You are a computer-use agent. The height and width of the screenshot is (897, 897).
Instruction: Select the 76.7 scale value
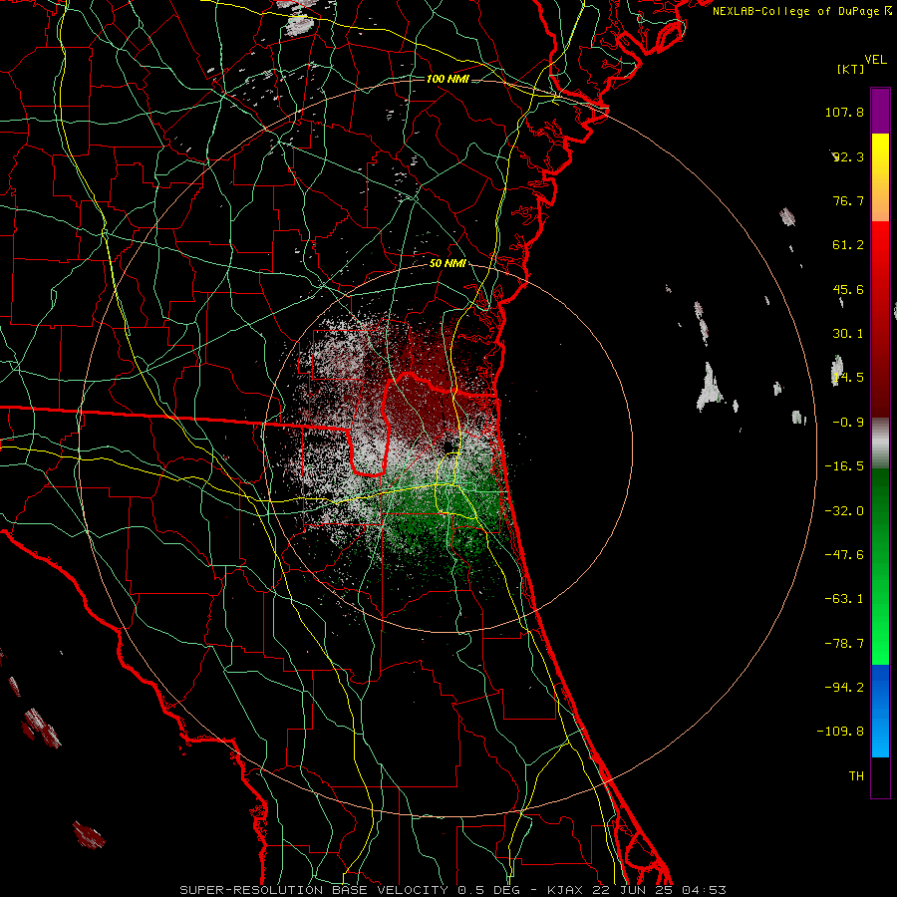click(x=848, y=200)
